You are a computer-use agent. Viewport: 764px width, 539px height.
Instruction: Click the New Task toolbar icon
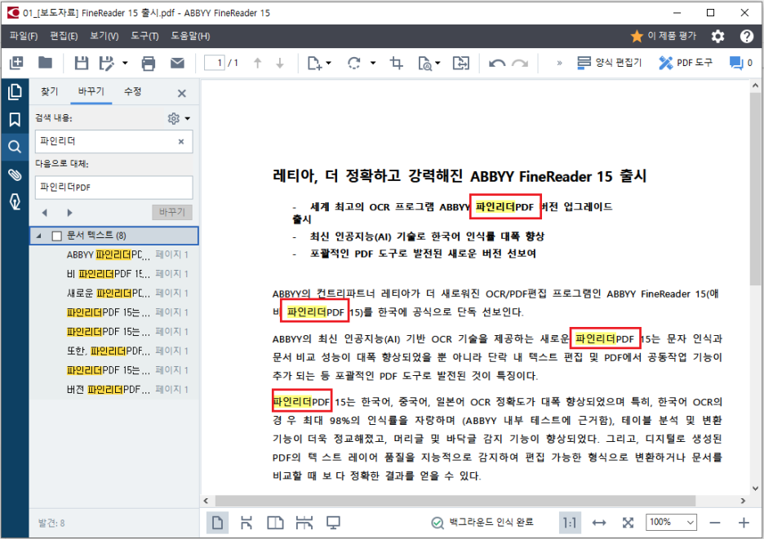(16, 63)
